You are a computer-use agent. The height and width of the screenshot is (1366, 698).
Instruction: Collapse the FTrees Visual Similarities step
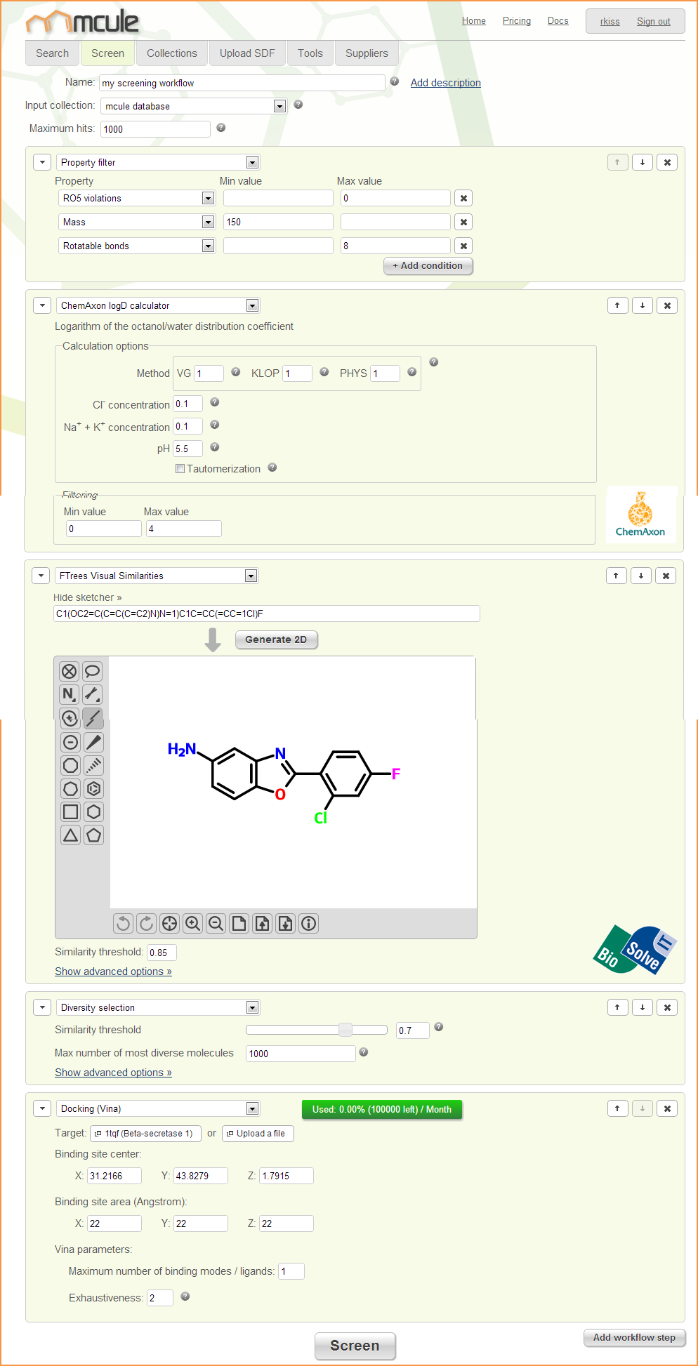41,576
